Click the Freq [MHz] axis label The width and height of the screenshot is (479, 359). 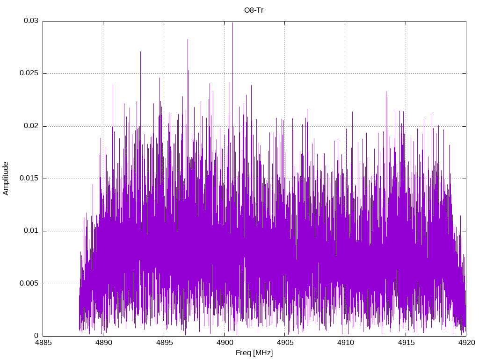pyautogui.click(x=254, y=352)
